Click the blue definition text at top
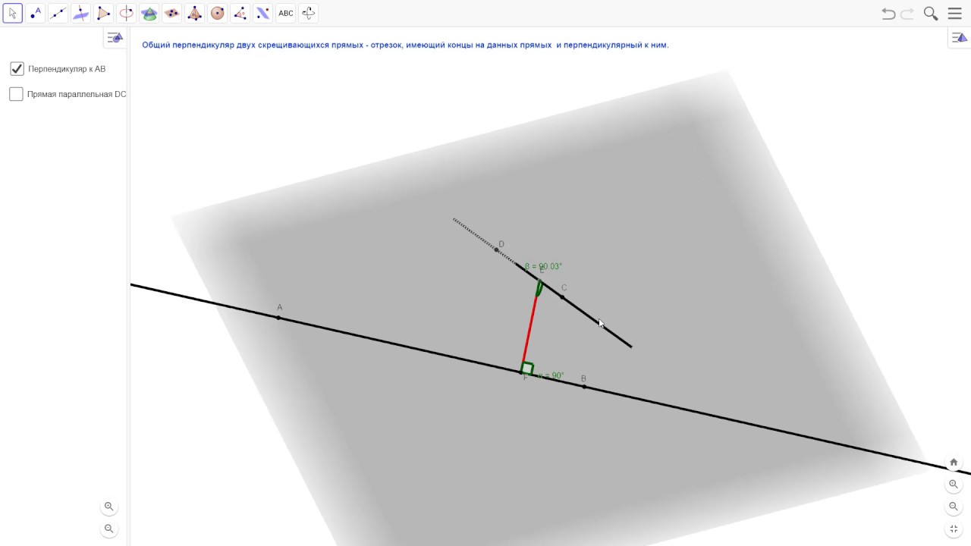 (x=405, y=45)
